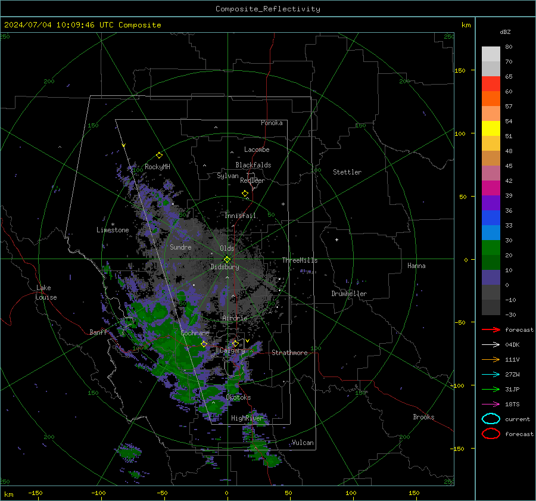Viewport: 536px width, 501px height.
Task: Click the Brooks label
Action: point(423,417)
